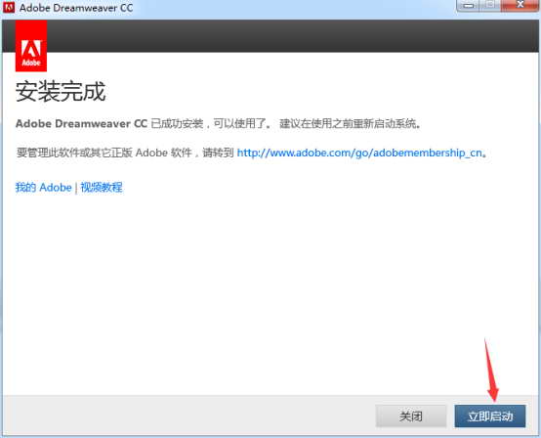This screenshot has width=541, height=438.
Task: Close the Dreamweaver installer window
Action: [520, 5]
